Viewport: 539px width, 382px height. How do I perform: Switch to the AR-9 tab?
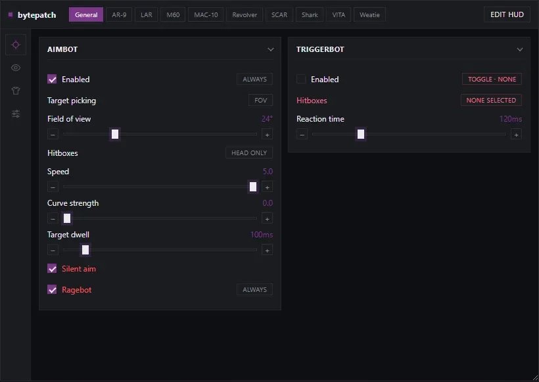click(119, 14)
